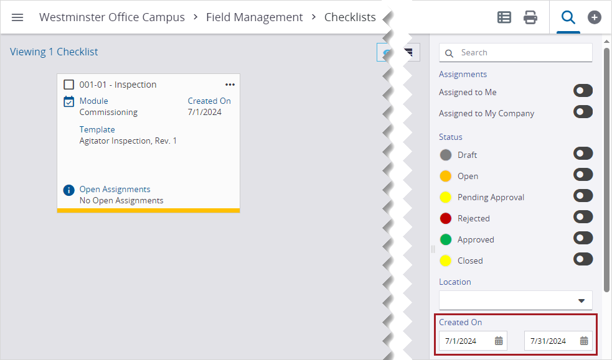Open calendar picker for 7/1/2024 start date
The width and height of the screenshot is (612, 360).
point(499,341)
